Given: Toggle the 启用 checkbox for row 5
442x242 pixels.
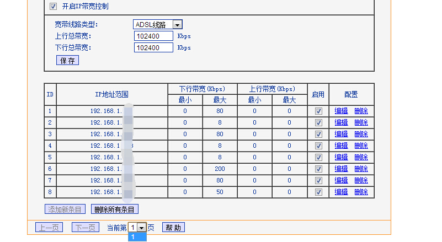Looking at the screenshot, I should (x=318, y=157).
